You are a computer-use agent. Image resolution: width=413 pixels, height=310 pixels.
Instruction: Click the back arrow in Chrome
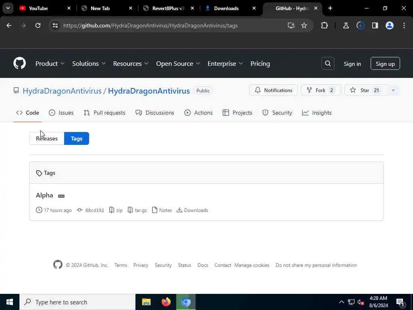click(x=9, y=25)
